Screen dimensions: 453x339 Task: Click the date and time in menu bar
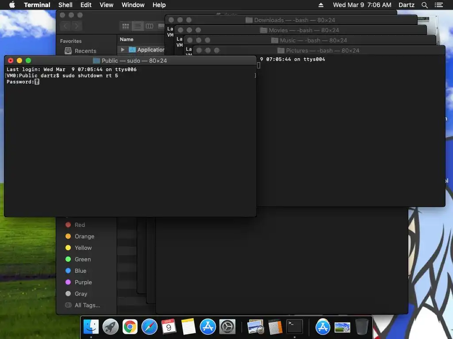(362, 5)
